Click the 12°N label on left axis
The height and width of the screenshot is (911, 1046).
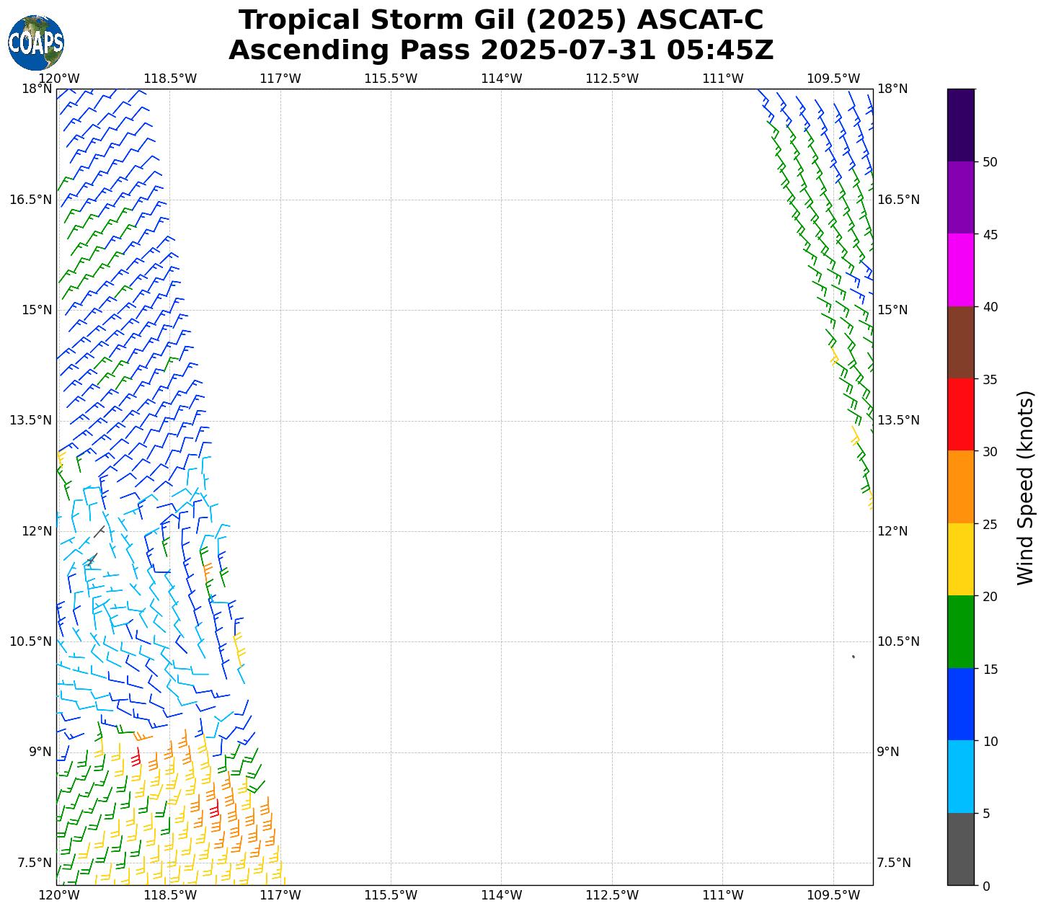[37, 531]
